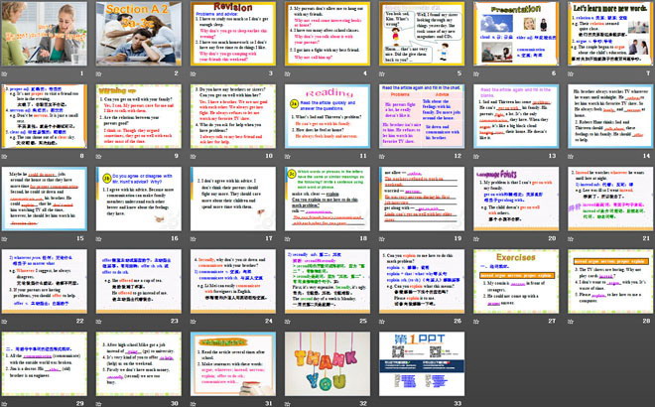Select slide 26 'Can you explain to me'
Viewport: 655px width, 407px height.
click(422, 281)
